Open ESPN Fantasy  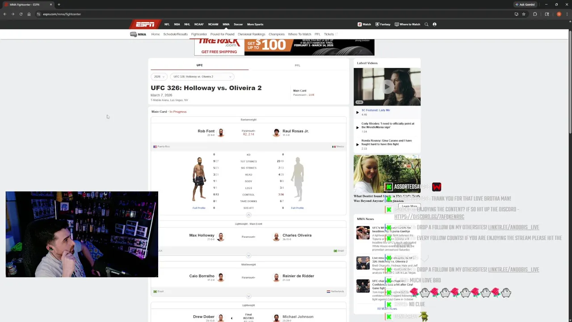[x=383, y=24]
